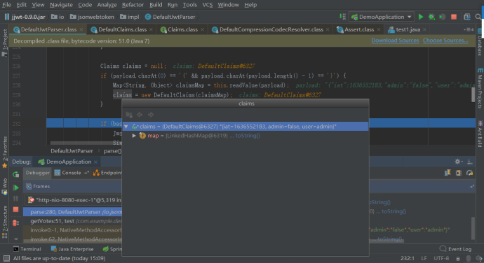The image size is (484, 263).
Task: Click forward arrow in claims popup
Action: pyautogui.click(x=151, y=115)
